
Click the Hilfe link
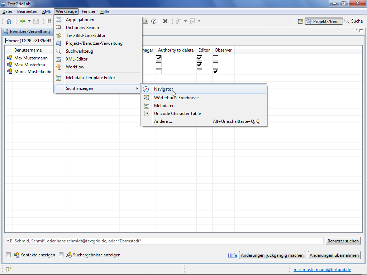coord(232,255)
